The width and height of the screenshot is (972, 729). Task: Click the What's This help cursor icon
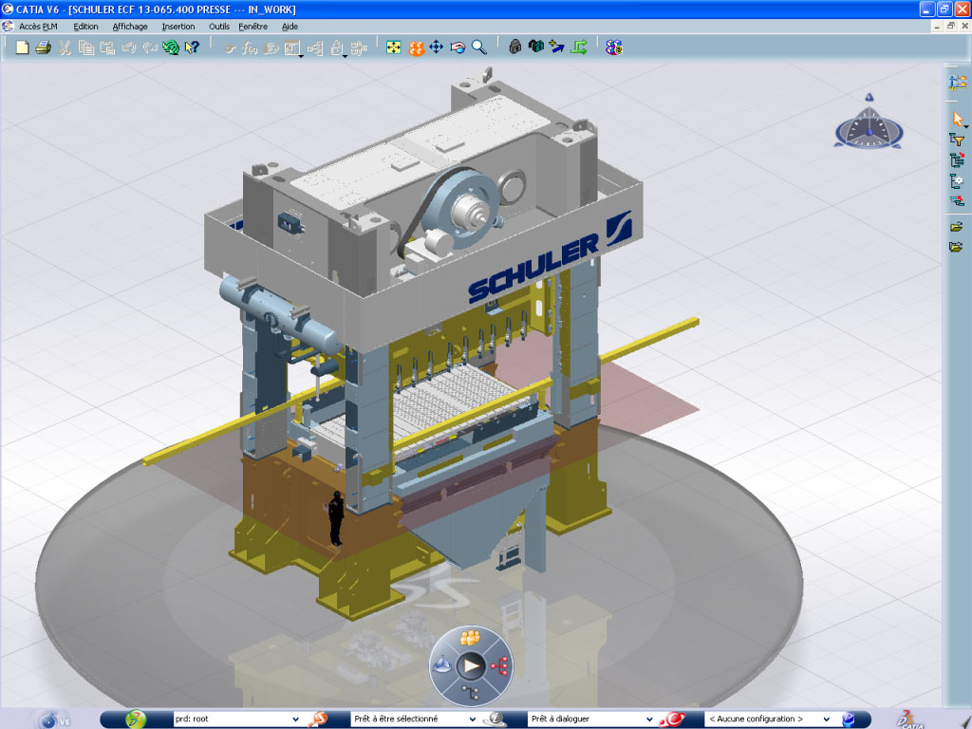click(x=192, y=47)
